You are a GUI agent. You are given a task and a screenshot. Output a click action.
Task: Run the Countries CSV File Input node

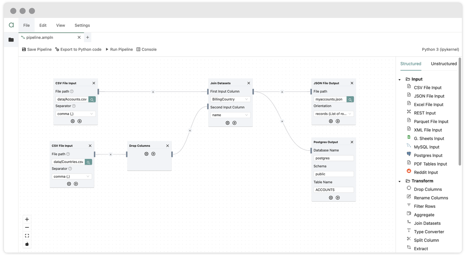[x=76, y=184]
